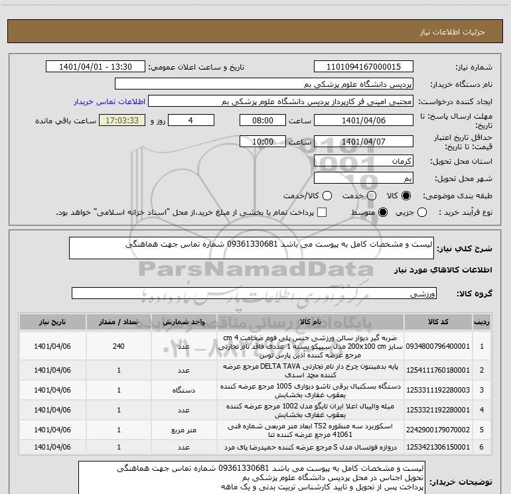Select the کالا/خدمت radio button
This screenshot has height=494, width=511.
tap(327, 196)
